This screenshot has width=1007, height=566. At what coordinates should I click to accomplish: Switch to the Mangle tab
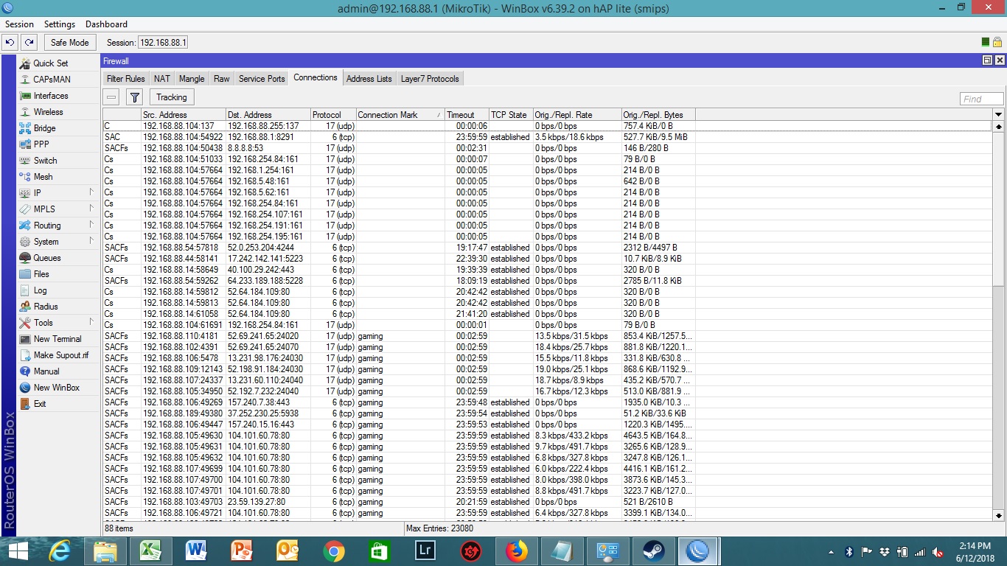[192, 79]
